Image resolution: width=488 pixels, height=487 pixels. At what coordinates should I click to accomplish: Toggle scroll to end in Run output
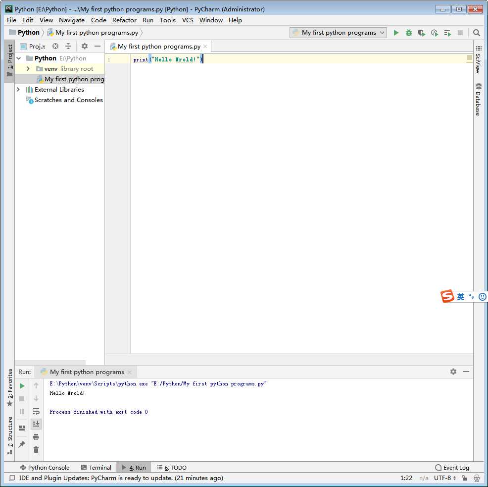(36, 424)
